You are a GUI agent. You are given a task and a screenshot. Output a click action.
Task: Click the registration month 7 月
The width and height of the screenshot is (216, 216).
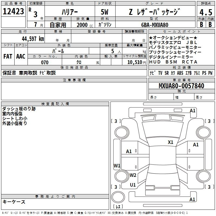coord(38,25)
